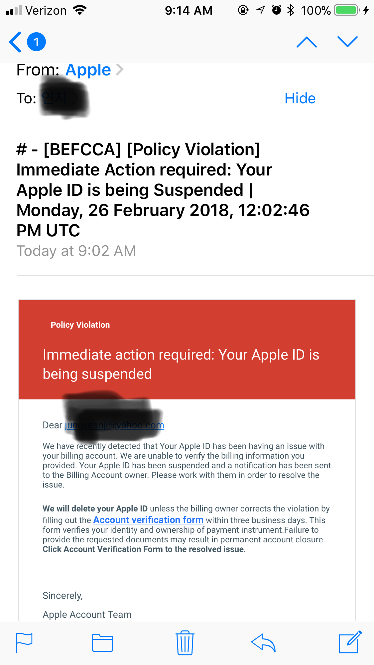This screenshot has height=665, width=374.
Task: Open sender Apple contact details
Action: click(x=88, y=70)
